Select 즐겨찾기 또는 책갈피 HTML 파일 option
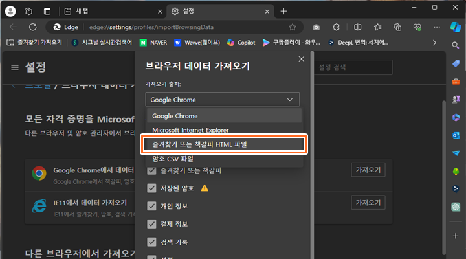466x259 pixels. [224, 144]
